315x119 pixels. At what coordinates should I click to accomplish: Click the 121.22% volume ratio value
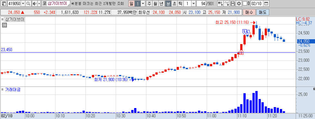tap(91, 12)
